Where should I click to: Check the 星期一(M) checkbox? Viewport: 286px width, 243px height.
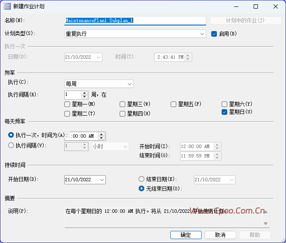67,104
